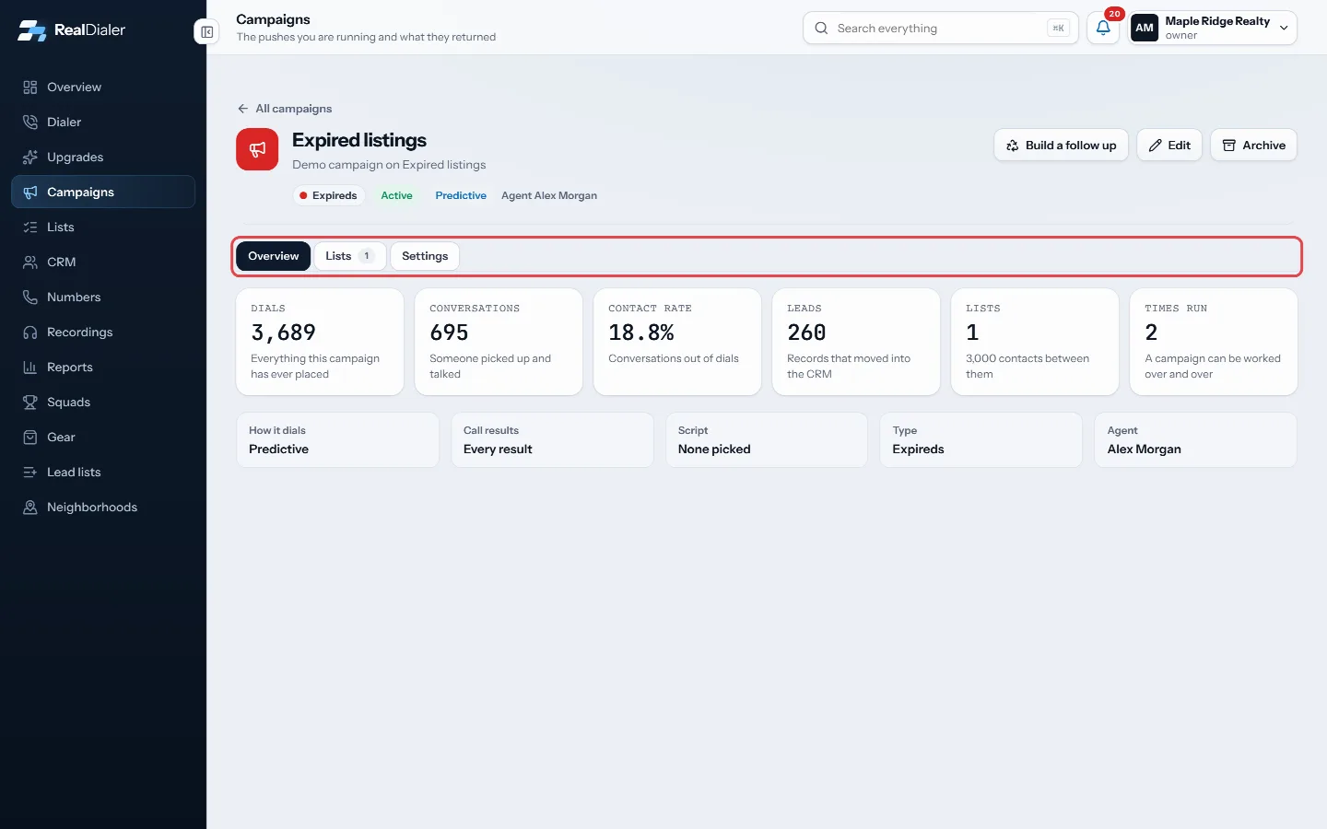1327x829 pixels.
Task: Follow the All campaigns link
Action: click(x=285, y=109)
